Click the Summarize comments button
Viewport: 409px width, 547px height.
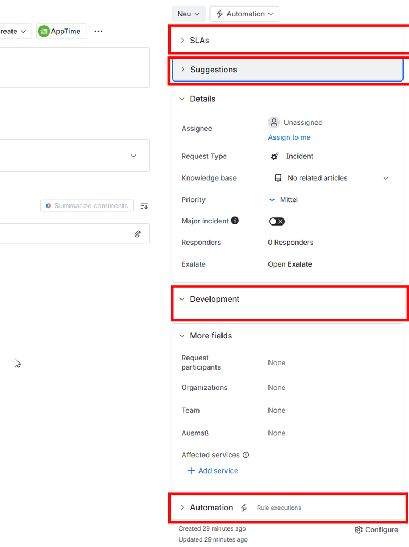87,205
